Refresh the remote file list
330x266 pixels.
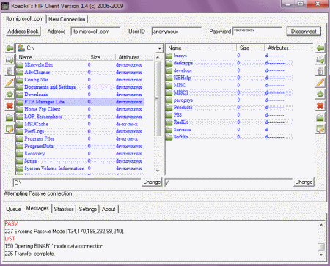click(x=320, y=95)
